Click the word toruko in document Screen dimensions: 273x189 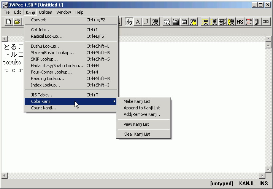(12, 62)
